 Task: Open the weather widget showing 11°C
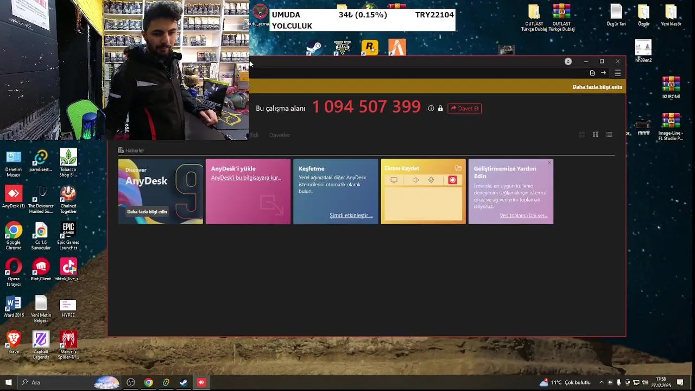[565, 382]
